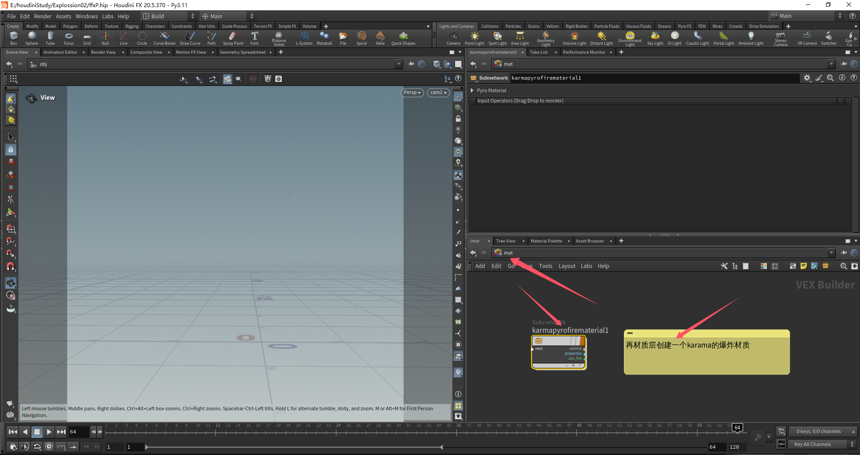Toggle pin on parameter pane
The height and width of the screenshot is (455, 860).
844,64
